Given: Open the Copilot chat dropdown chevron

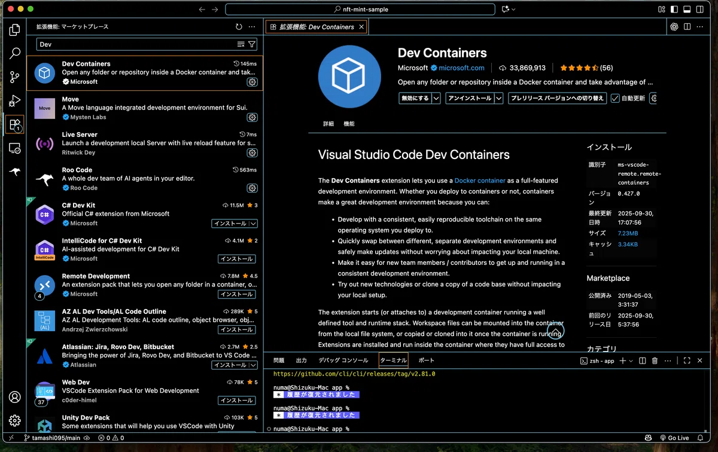Looking at the screenshot, I should point(513,9).
